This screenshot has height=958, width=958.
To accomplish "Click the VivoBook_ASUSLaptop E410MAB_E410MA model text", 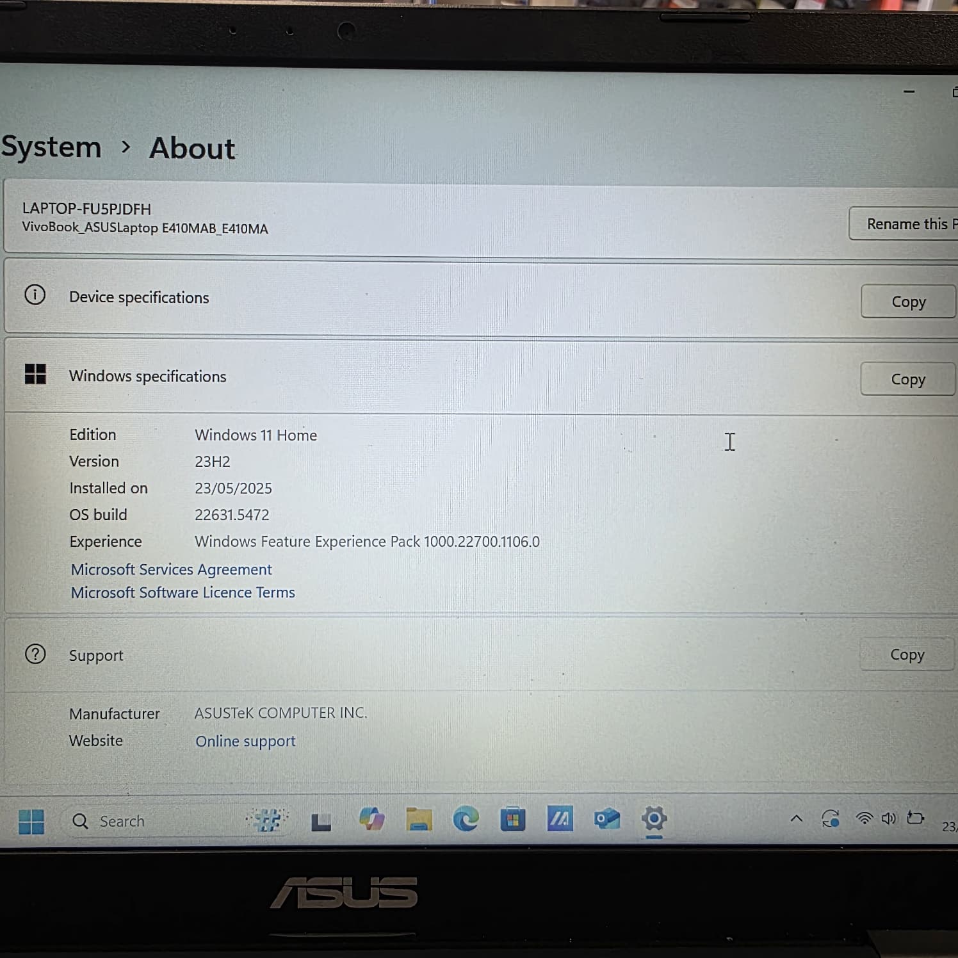I will [x=145, y=228].
